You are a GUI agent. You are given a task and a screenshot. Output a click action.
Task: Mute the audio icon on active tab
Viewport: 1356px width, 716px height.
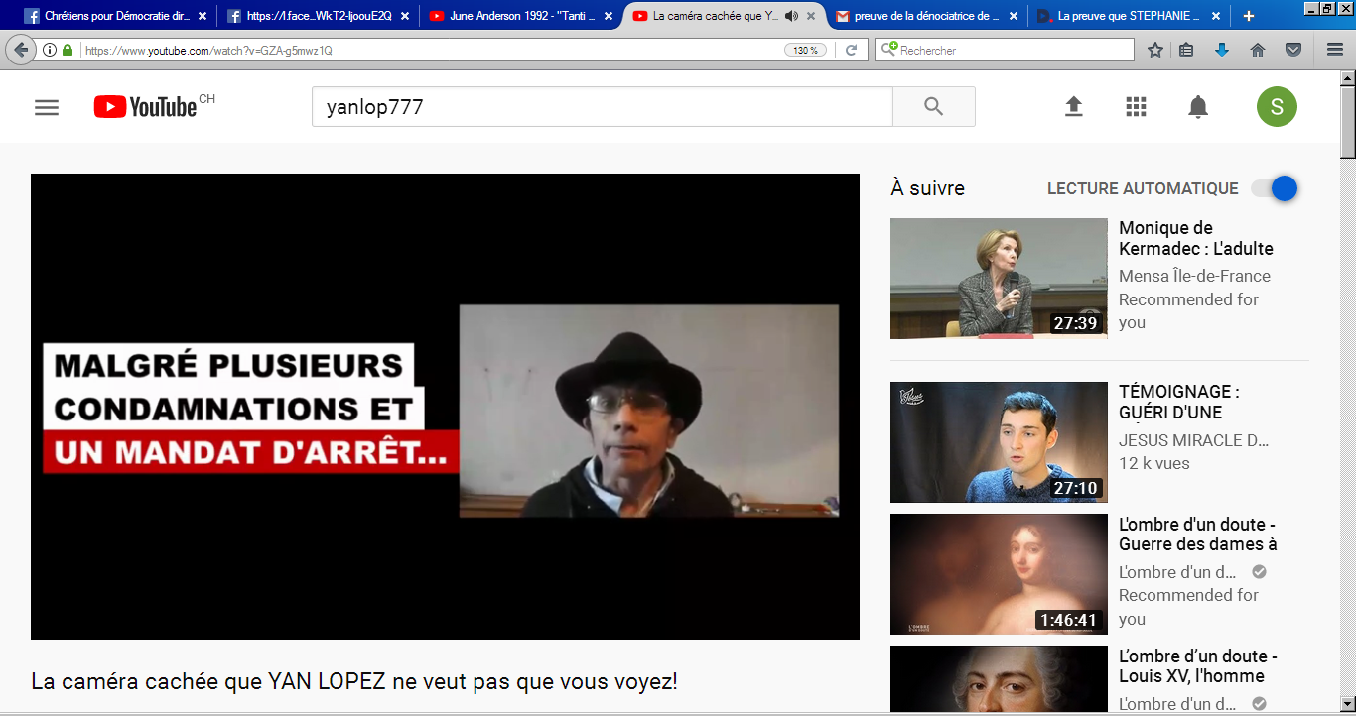791,16
